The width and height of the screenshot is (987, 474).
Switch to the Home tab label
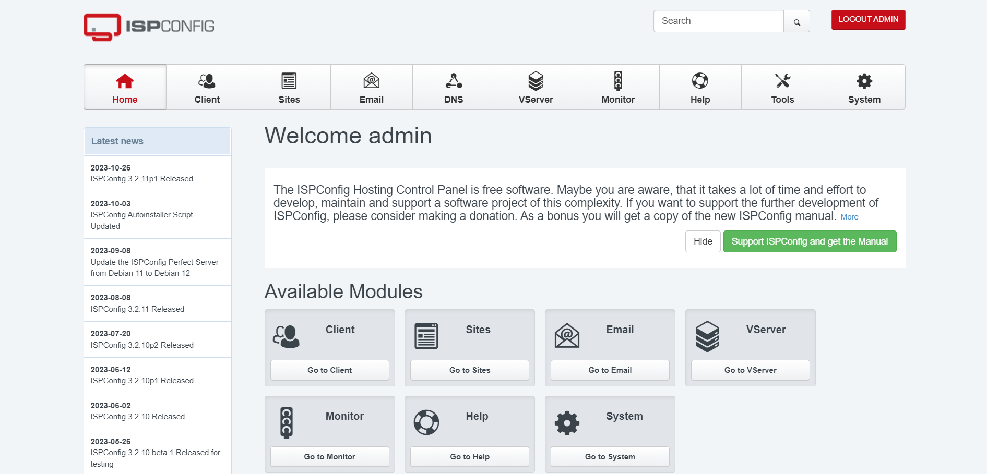click(125, 100)
